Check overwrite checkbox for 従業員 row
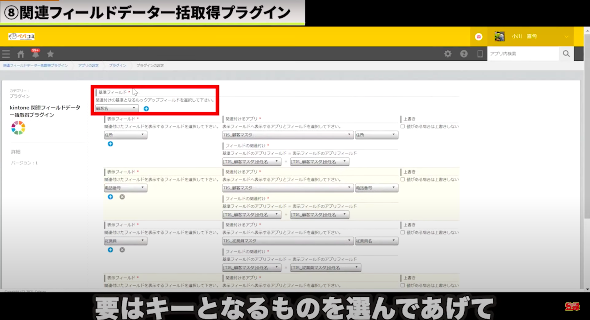590x320 pixels. coord(402,233)
